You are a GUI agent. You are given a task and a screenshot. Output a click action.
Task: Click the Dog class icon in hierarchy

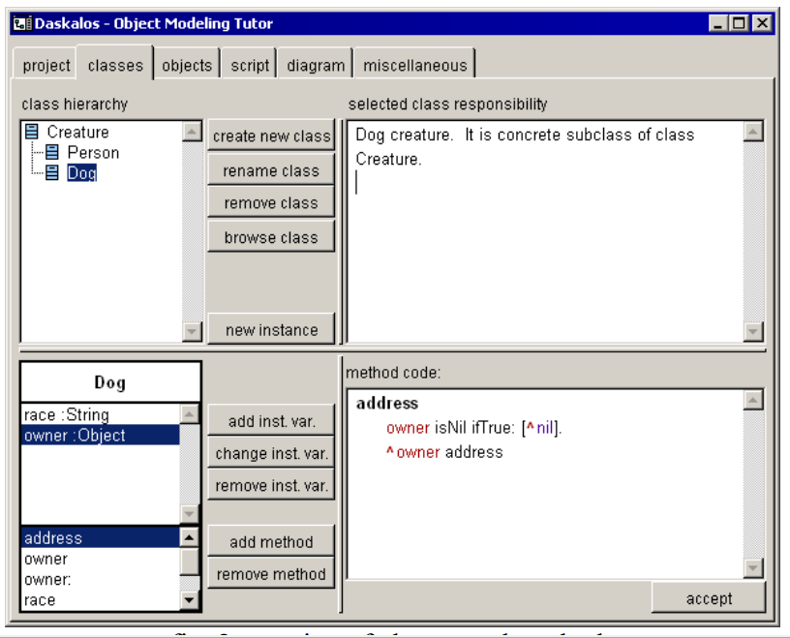[52, 173]
